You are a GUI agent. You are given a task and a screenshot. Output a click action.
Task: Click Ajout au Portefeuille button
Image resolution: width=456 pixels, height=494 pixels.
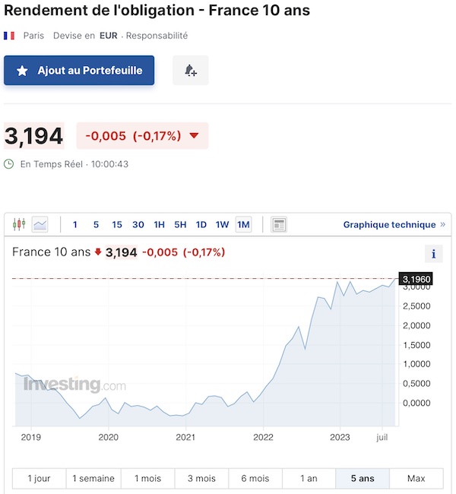pos(79,71)
